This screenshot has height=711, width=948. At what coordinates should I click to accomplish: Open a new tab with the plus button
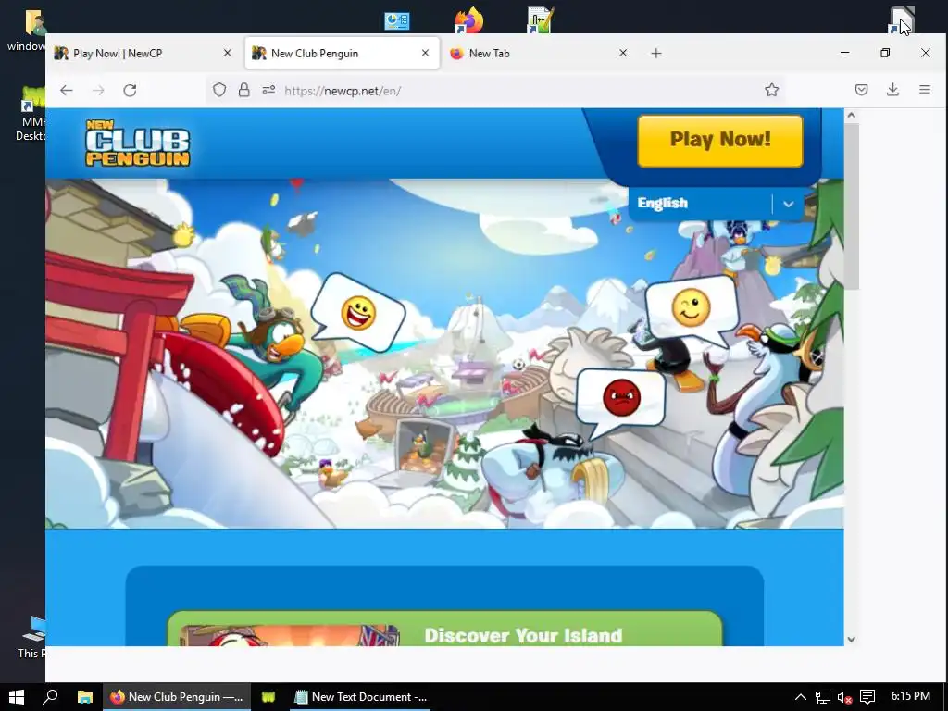[656, 53]
